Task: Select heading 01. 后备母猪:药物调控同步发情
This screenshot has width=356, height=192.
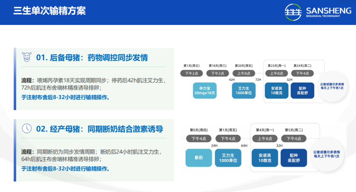Action: [92, 58]
